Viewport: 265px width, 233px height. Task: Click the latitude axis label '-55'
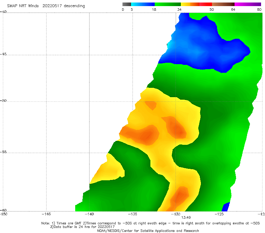pos(3,152)
